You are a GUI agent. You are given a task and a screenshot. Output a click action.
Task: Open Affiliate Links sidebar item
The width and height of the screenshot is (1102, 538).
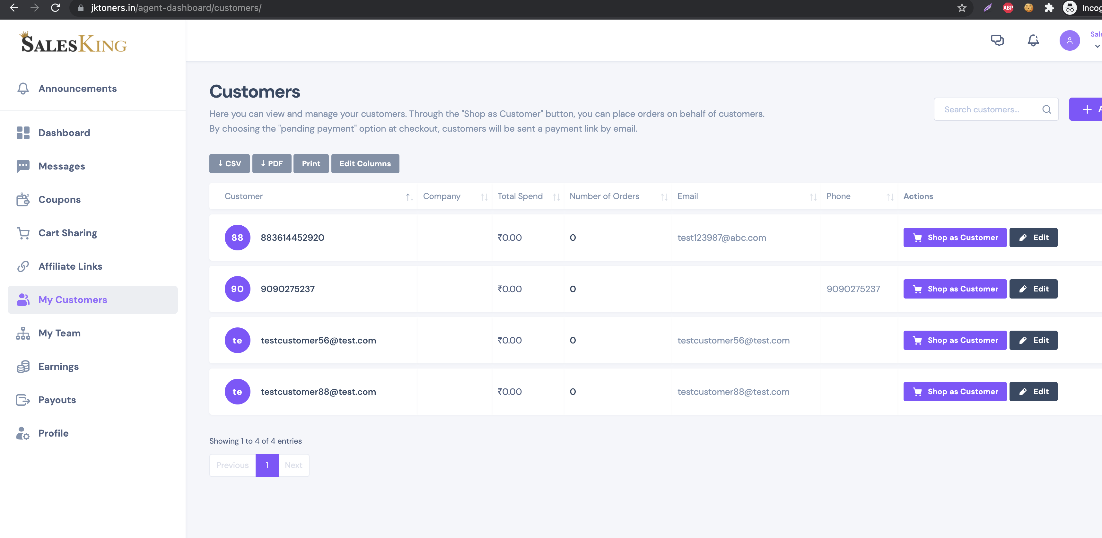pos(70,266)
